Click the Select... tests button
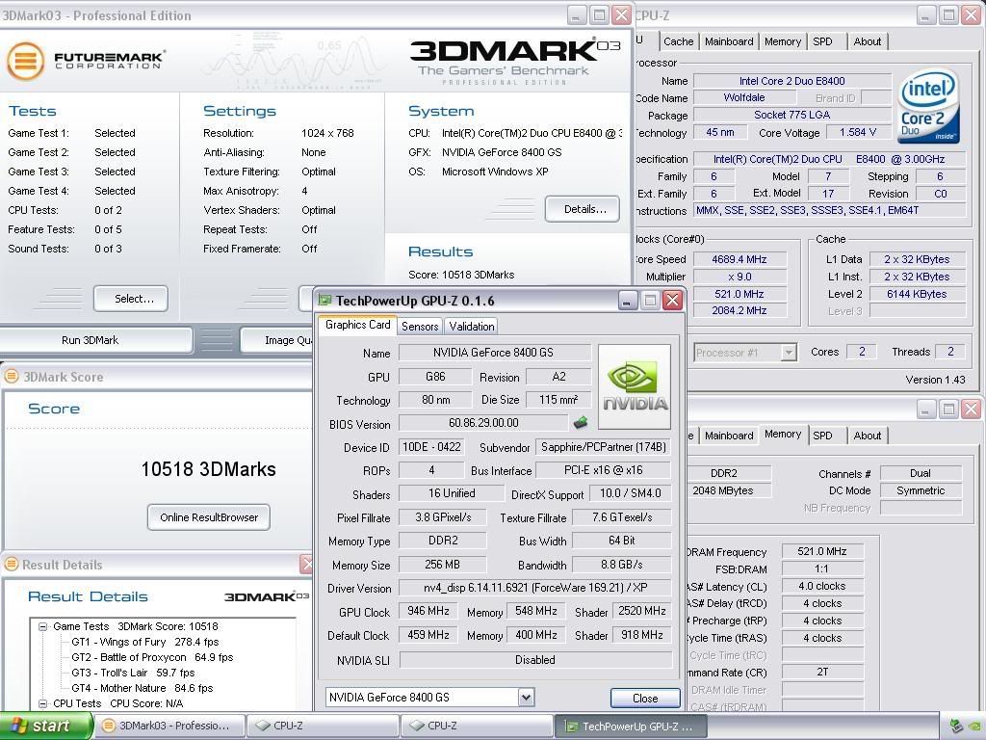Viewport: 986px width, 740px height. pos(131,299)
